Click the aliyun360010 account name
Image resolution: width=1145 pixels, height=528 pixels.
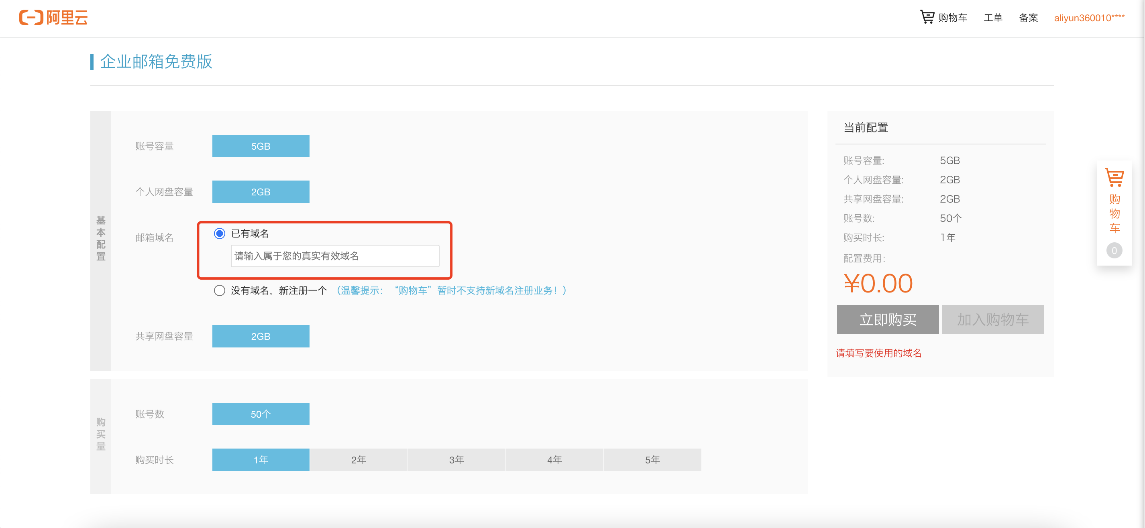(x=1089, y=18)
